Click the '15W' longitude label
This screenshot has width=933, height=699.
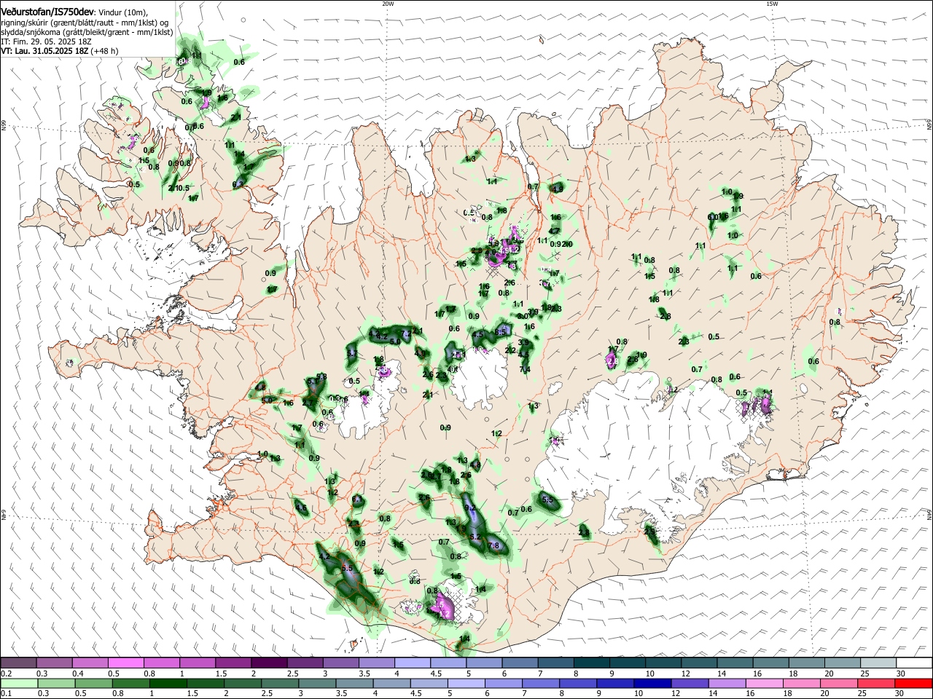tap(772, 4)
